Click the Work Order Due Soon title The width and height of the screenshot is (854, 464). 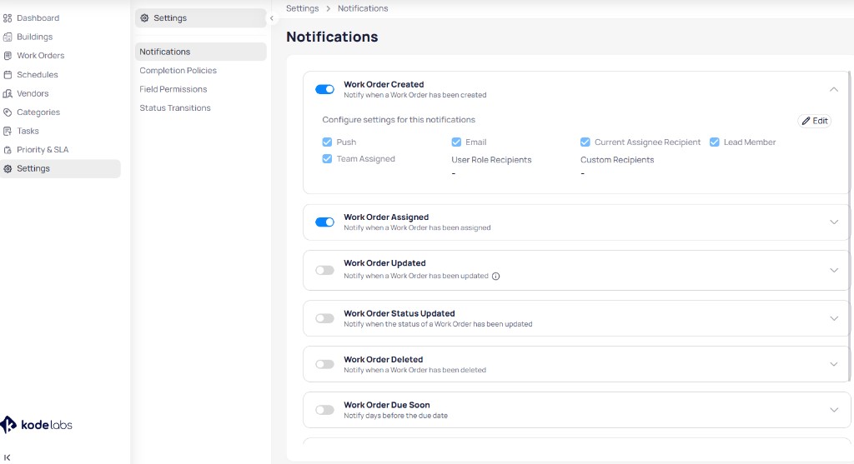[x=387, y=405]
